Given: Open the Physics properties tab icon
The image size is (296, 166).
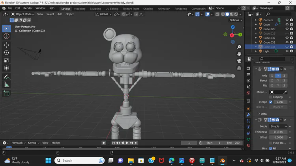Looking at the screenshot, I should pyautogui.click(x=248, y=127).
